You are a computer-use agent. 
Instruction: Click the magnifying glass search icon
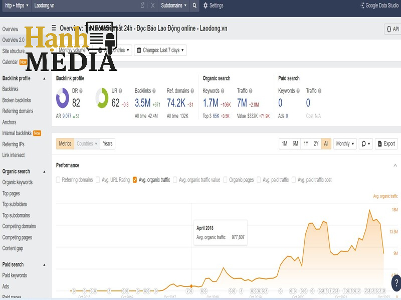tap(194, 5)
